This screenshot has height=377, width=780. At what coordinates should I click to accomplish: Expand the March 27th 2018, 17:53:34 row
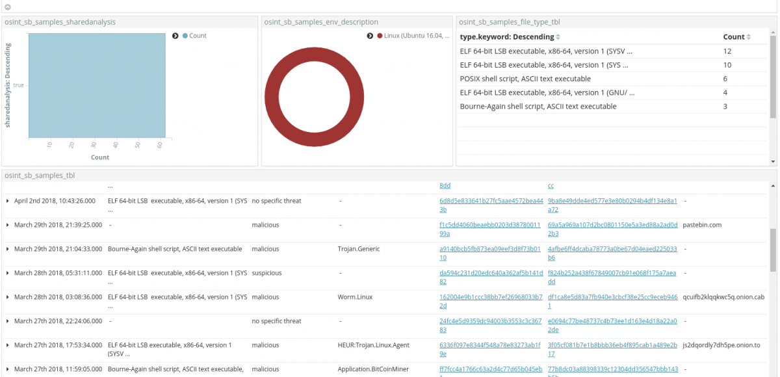point(8,345)
